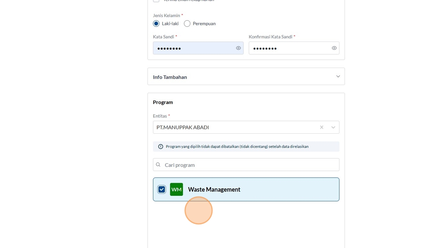Click eye icon in Konfirmasi Kata Sandi
Image resolution: width=444 pixels, height=248 pixels.
pyautogui.click(x=334, y=48)
